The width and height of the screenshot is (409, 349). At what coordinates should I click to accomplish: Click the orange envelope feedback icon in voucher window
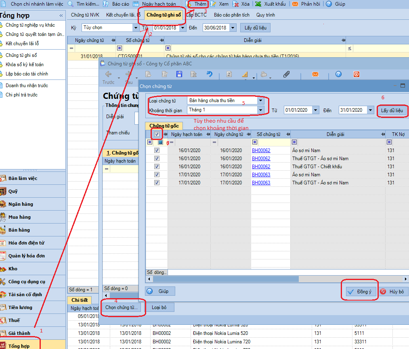point(315,74)
